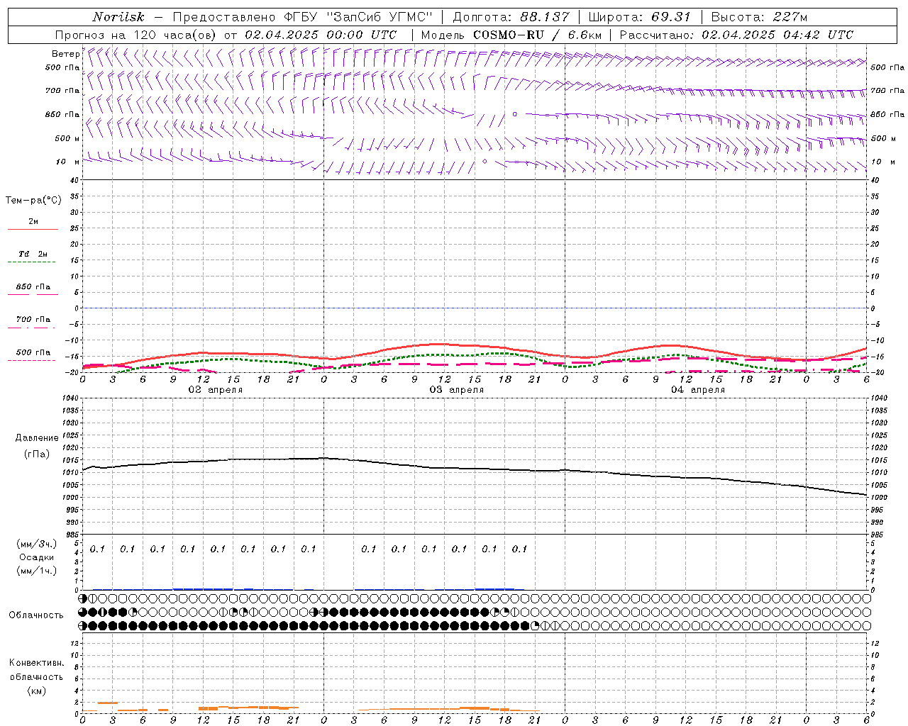Select the '2м' temperature legend entry
Screen dimensions: 908x726
coord(33,222)
